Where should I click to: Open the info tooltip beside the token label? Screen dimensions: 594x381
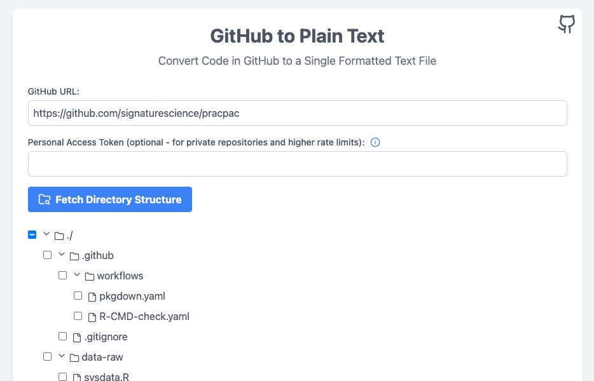click(375, 142)
